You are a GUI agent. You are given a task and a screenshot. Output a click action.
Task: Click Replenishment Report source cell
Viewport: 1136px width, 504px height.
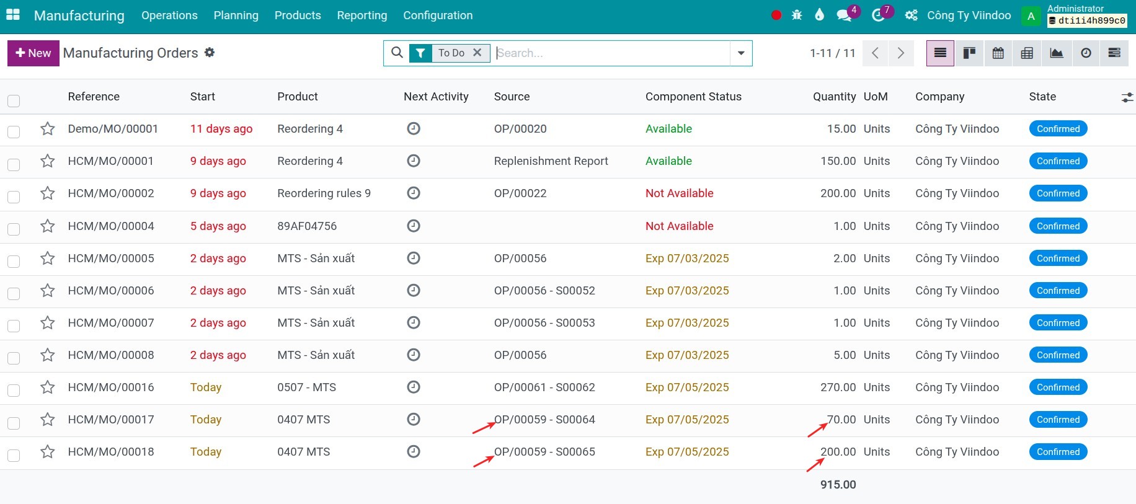551,161
